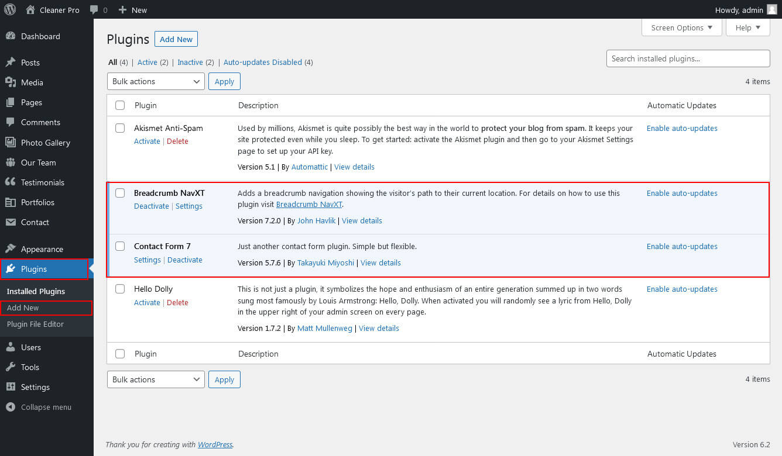Enable auto-updates for Hello Dolly

(682, 289)
